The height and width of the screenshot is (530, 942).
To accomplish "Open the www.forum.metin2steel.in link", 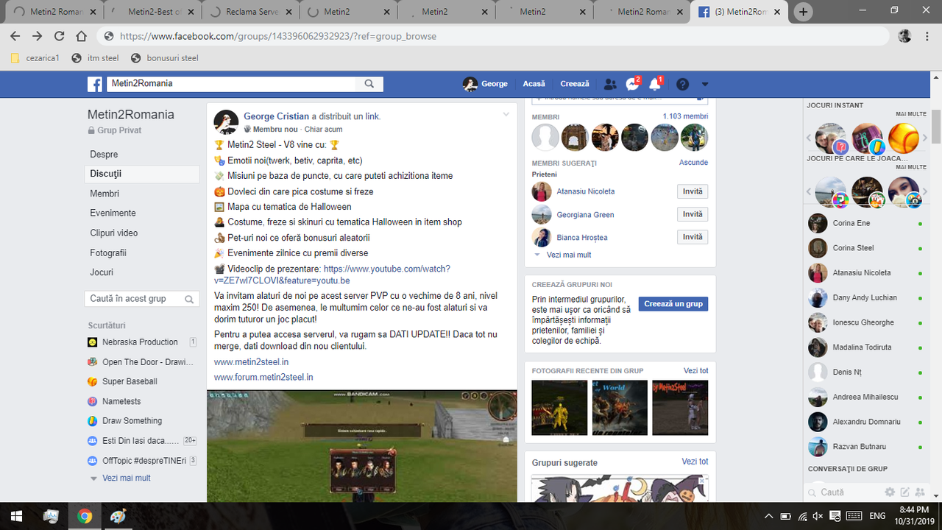I will coord(263,378).
